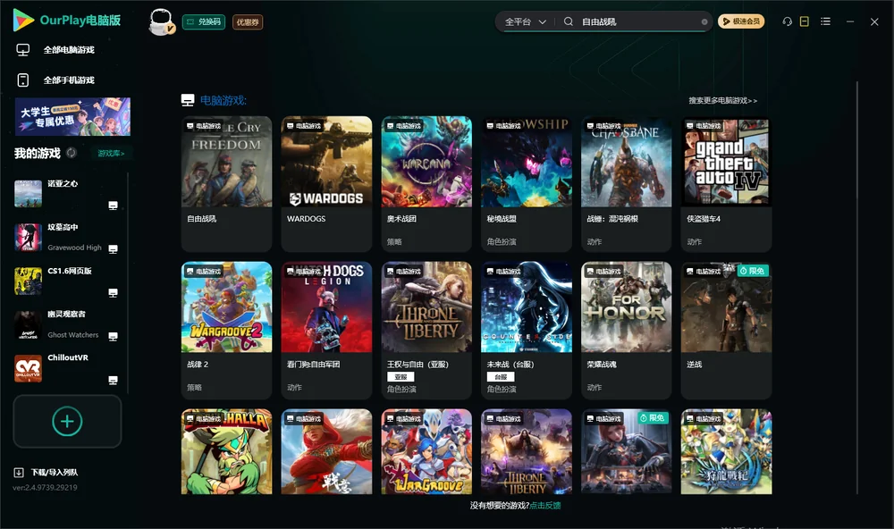The image size is (894, 529).
Task: Click the PC icon beside CS1.6网页版
Action: click(x=113, y=292)
